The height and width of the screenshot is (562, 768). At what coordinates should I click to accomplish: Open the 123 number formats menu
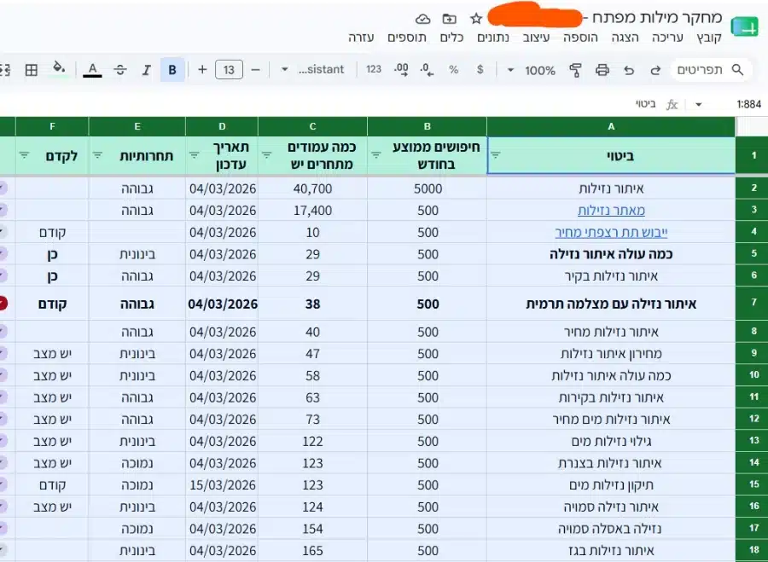(x=373, y=70)
